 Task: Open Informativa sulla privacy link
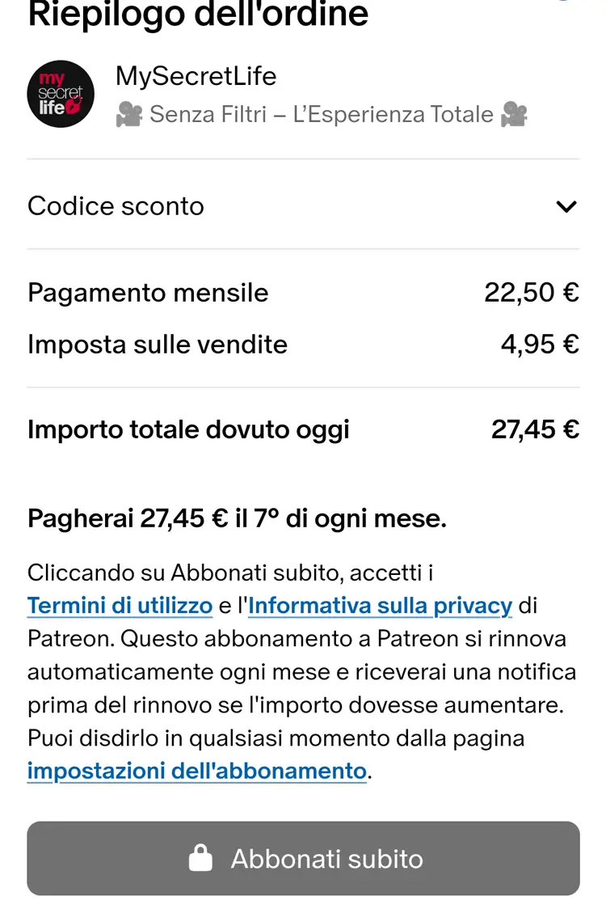click(381, 606)
